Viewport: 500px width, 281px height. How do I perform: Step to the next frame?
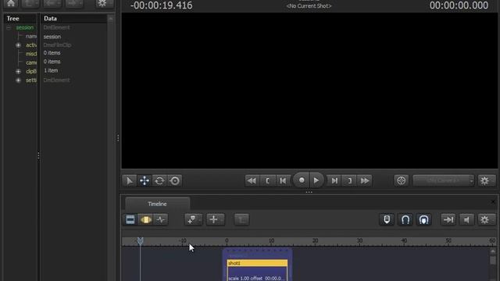tap(334, 181)
